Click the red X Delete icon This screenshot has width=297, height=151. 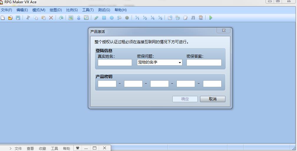coord(51,18)
